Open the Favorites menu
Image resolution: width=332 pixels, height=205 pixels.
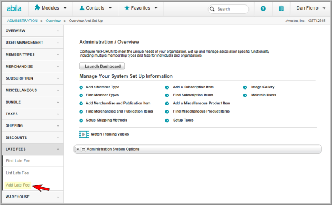point(141,8)
